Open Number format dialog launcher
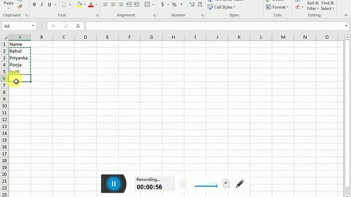The image size is (351, 197). click(x=202, y=15)
